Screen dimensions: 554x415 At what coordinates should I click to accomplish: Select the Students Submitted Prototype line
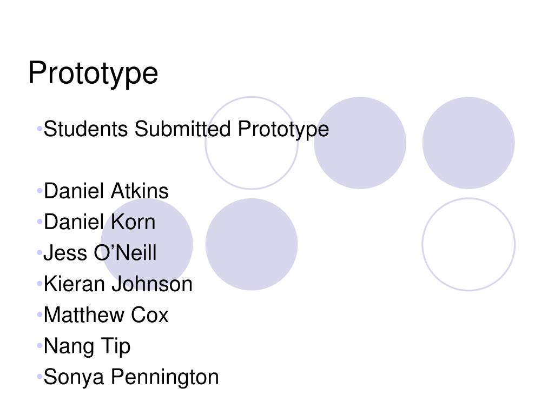coord(186,129)
